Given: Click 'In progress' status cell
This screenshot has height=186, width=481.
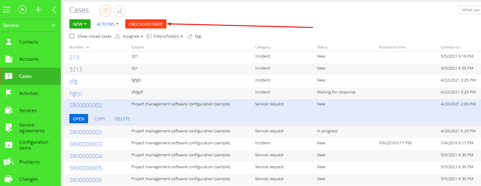Looking at the screenshot, I should [327, 131].
